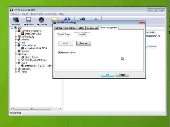170x127 pixels.
Task: Select the Motherboard icon in tree
Action: point(19,37)
